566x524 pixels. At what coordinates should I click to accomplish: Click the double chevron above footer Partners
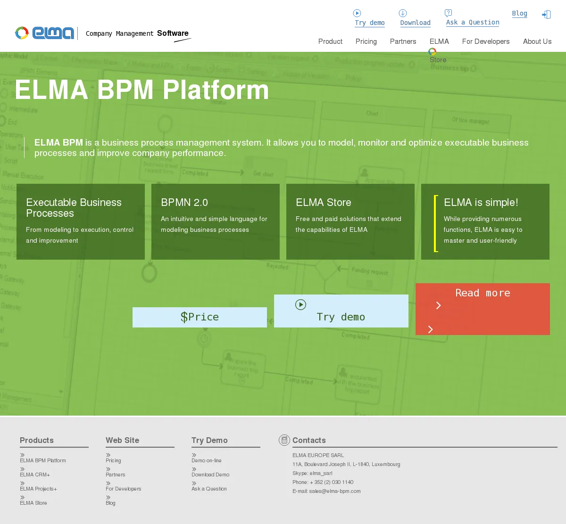pos(108,469)
